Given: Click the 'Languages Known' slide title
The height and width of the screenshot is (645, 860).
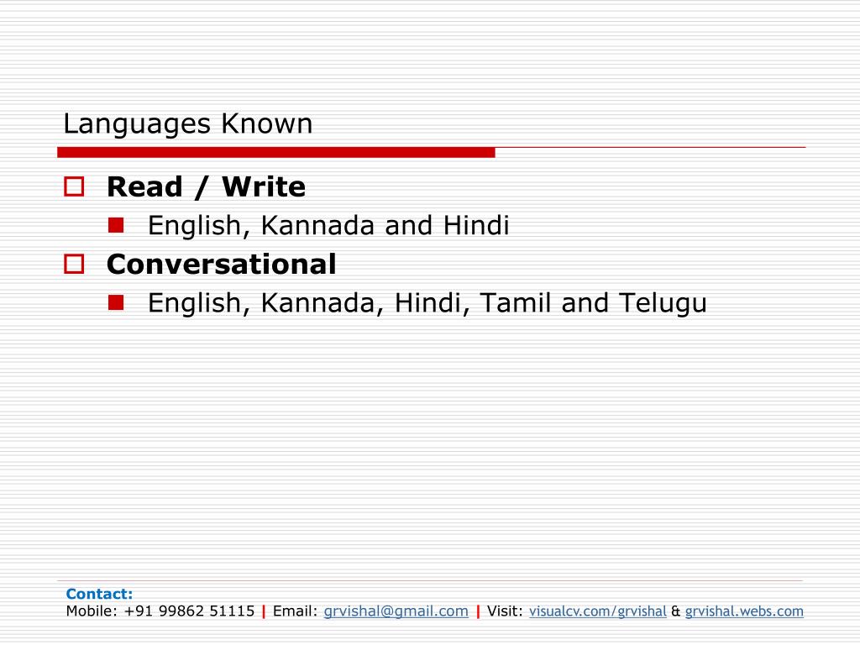Looking at the screenshot, I should (187, 124).
